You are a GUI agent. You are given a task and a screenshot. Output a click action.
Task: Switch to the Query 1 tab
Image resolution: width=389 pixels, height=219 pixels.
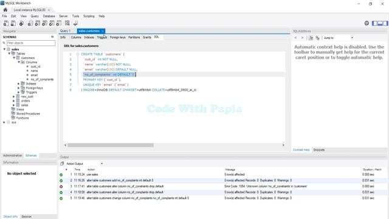click(x=65, y=31)
